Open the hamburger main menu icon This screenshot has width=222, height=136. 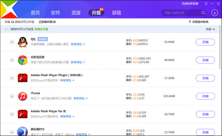tap(206, 4)
